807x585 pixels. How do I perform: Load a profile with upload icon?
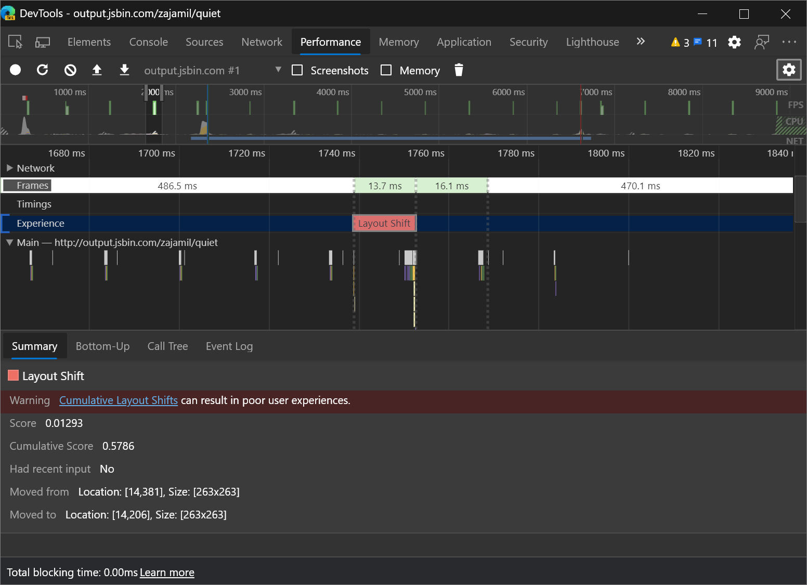coord(97,70)
